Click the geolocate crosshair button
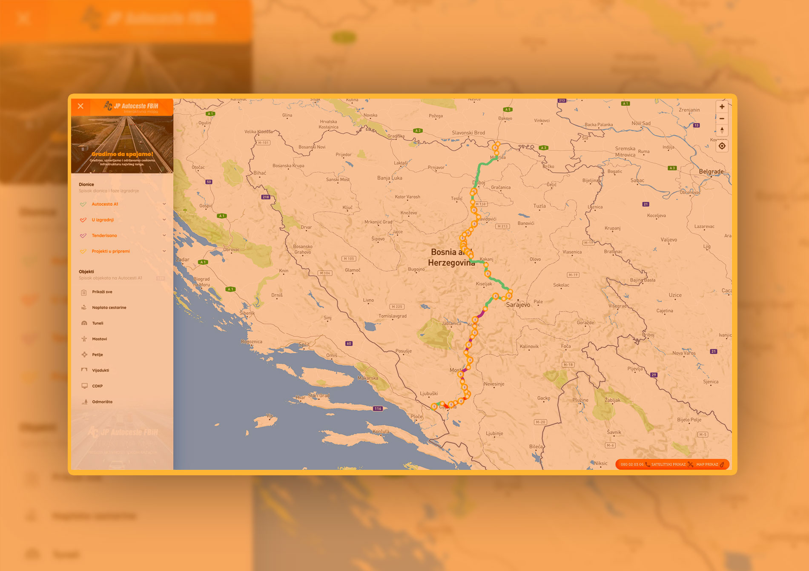The height and width of the screenshot is (571, 809). [x=722, y=146]
